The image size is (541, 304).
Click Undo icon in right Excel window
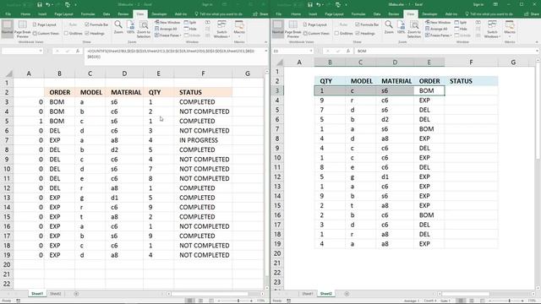point(319,5)
